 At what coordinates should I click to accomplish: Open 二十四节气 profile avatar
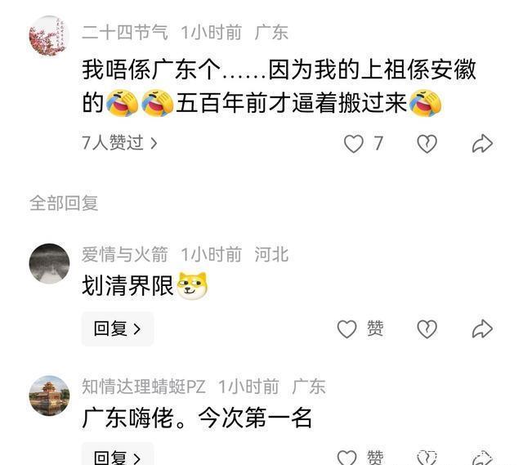[x=49, y=35]
